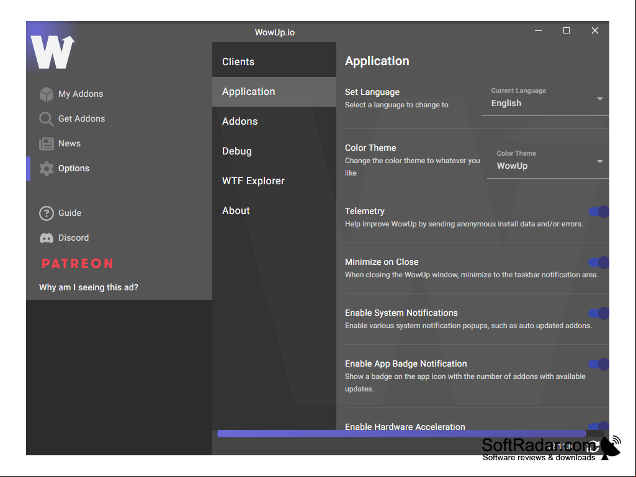Click 'Why am I seeing this ad?'
Viewport: 636px width, 477px height.
pyautogui.click(x=89, y=287)
